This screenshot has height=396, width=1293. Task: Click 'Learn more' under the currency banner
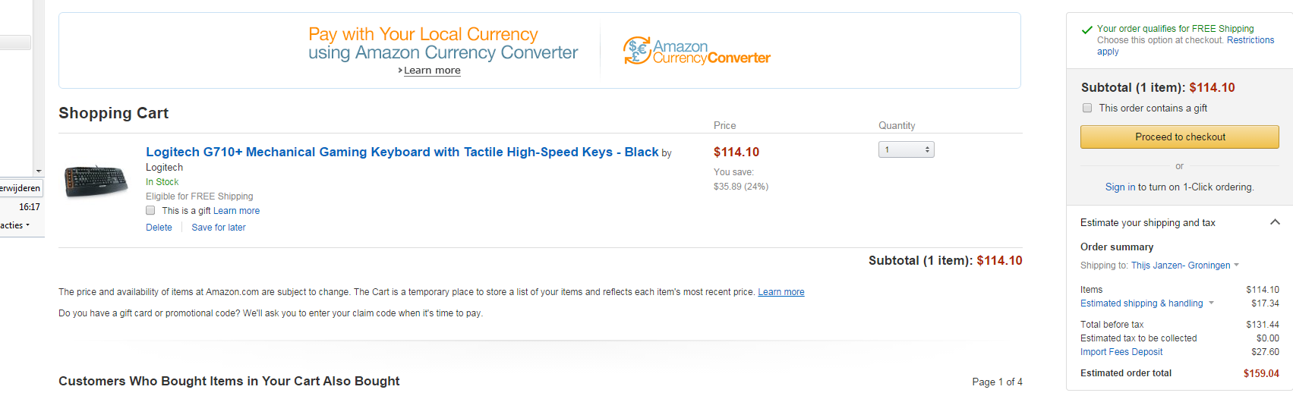click(432, 71)
